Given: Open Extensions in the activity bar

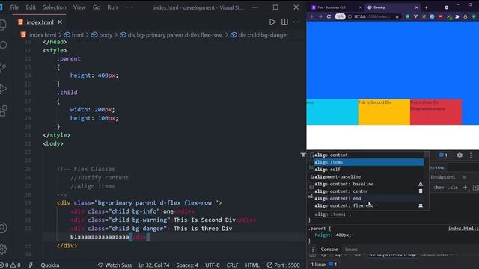Looking at the screenshot, I should pyautogui.click(x=3, y=111).
